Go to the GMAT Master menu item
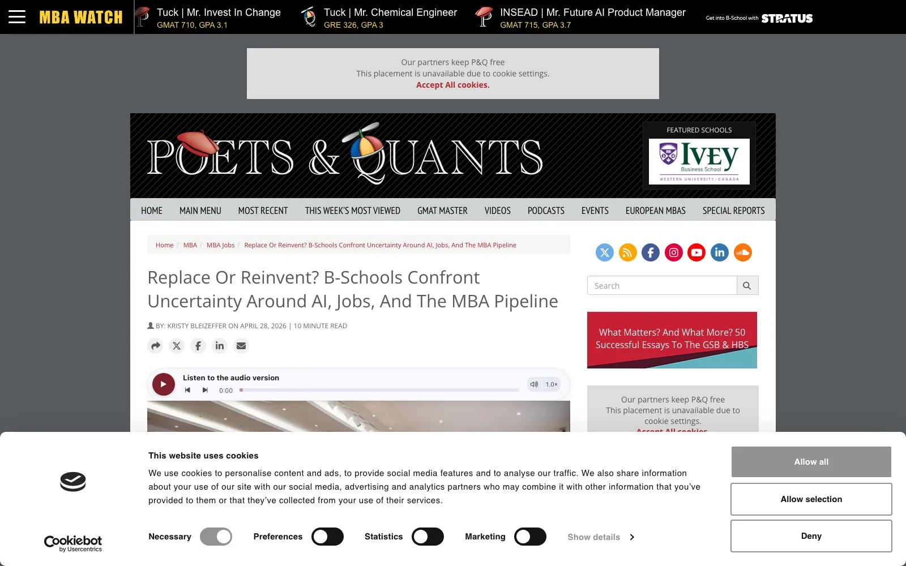The width and height of the screenshot is (906, 566). click(x=442, y=211)
